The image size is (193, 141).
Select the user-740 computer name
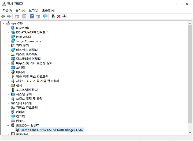17,23
